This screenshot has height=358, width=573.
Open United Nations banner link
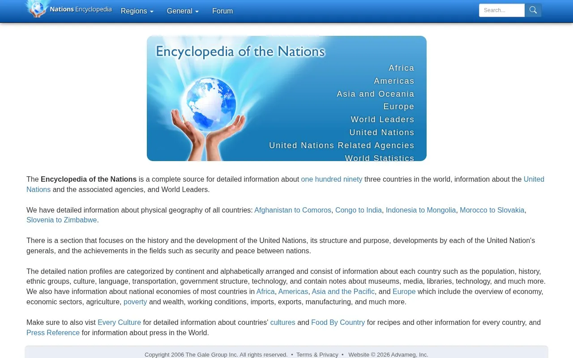pyautogui.click(x=382, y=132)
